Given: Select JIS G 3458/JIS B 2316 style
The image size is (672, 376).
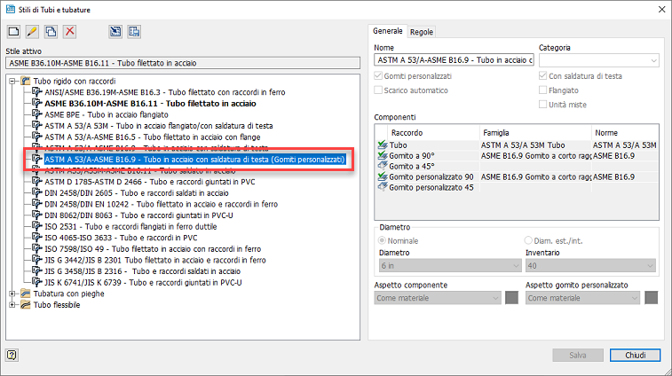Looking at the screenshot, I should (x=142, y=271).
